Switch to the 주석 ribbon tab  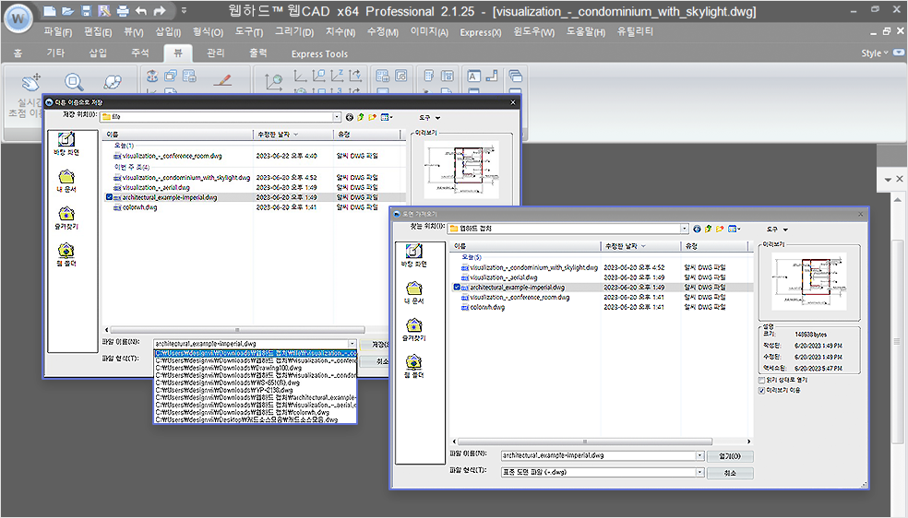click(140, 53)
